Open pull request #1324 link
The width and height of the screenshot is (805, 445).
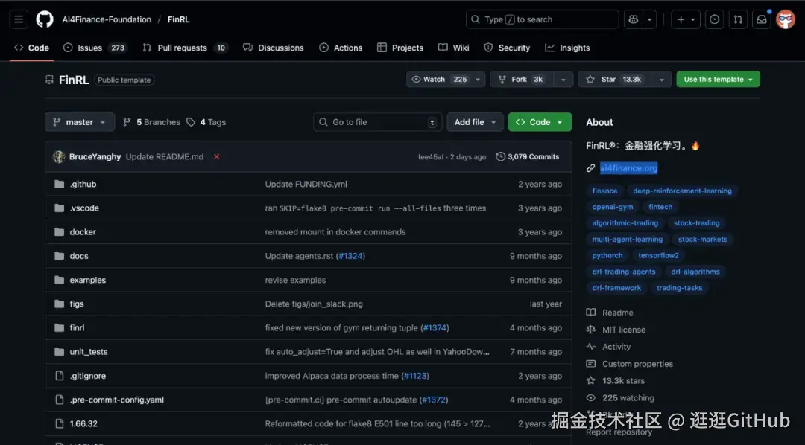[350, 256]
